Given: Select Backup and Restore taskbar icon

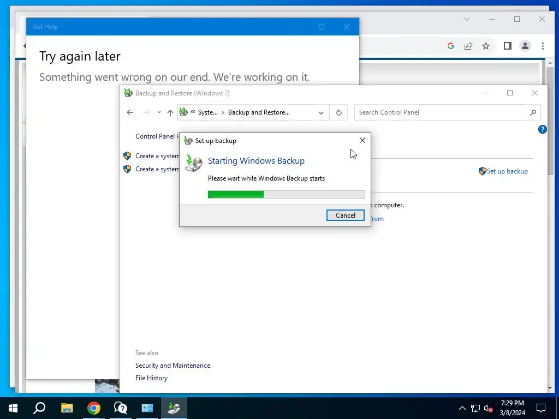Looking at the screenshot, I should (x=174, y=408).
